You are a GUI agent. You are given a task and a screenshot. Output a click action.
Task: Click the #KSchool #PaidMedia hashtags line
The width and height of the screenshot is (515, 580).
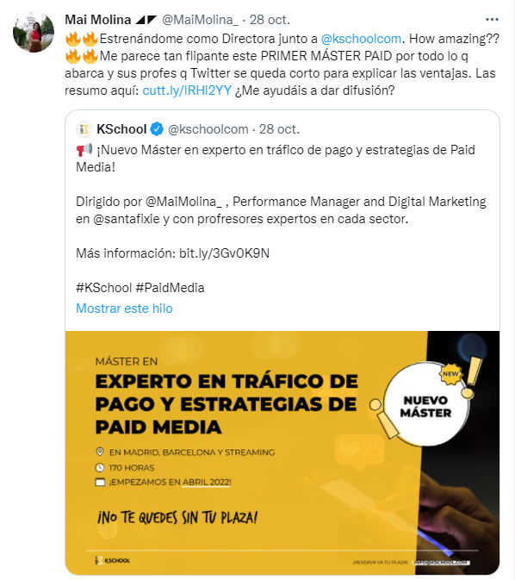tap(140, 288)
